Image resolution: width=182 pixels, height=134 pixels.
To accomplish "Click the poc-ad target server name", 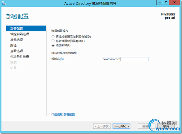I will tap(170, 18).
